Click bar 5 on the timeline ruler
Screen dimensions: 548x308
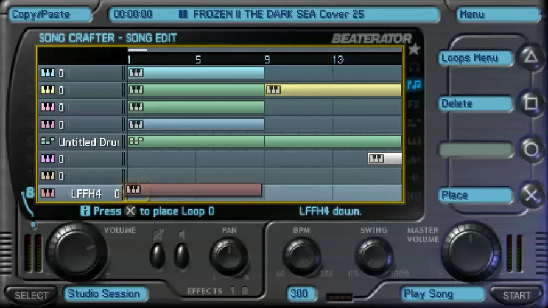[x=198, y=60]
